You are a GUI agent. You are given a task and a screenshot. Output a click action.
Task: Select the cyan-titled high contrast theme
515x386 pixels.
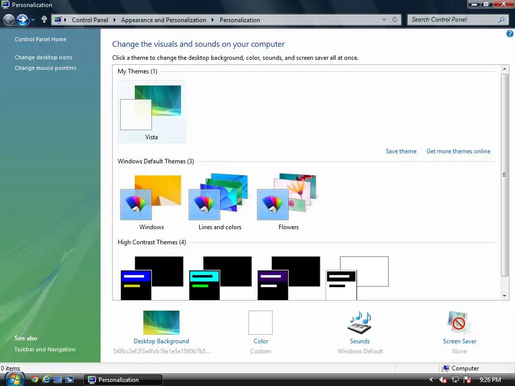click(x=220, y=278)
